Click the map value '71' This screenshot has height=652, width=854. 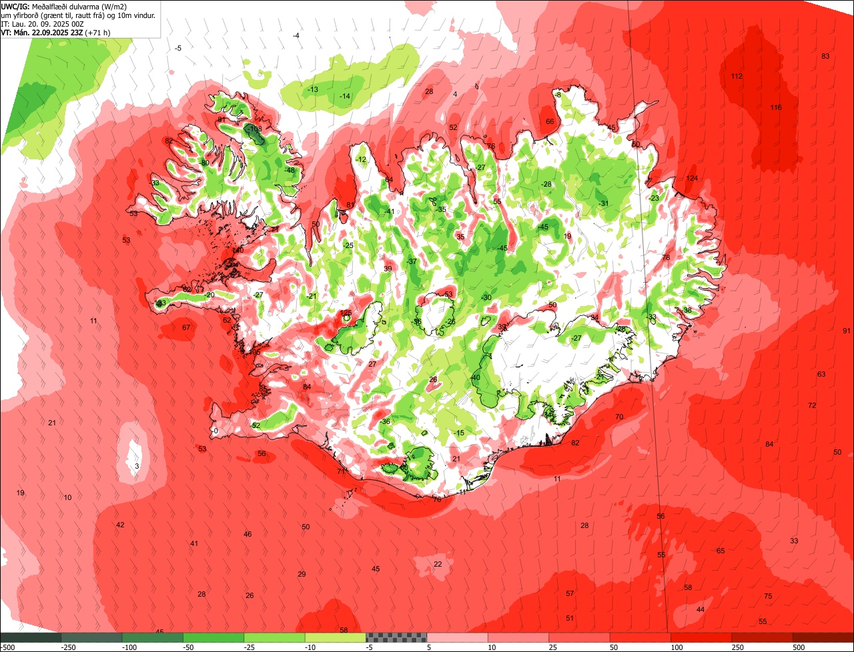point(340,471)
